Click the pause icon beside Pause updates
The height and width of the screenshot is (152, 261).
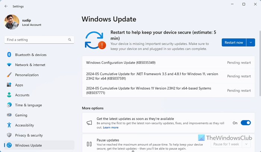tap(89, 144)
